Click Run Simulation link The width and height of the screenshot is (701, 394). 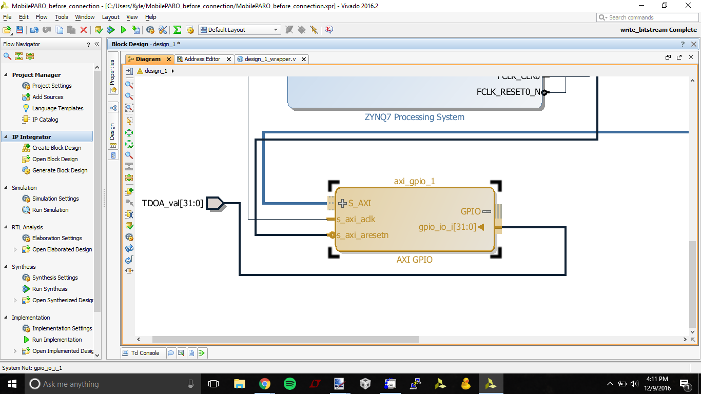click(x=50, y=210)
